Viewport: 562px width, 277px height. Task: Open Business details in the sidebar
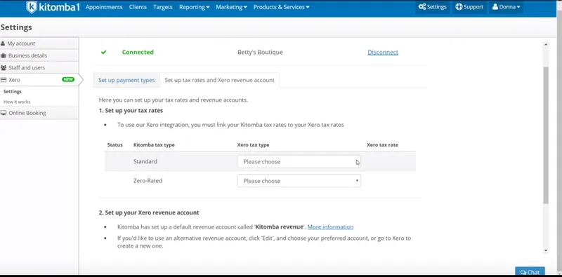pos(39,55)
